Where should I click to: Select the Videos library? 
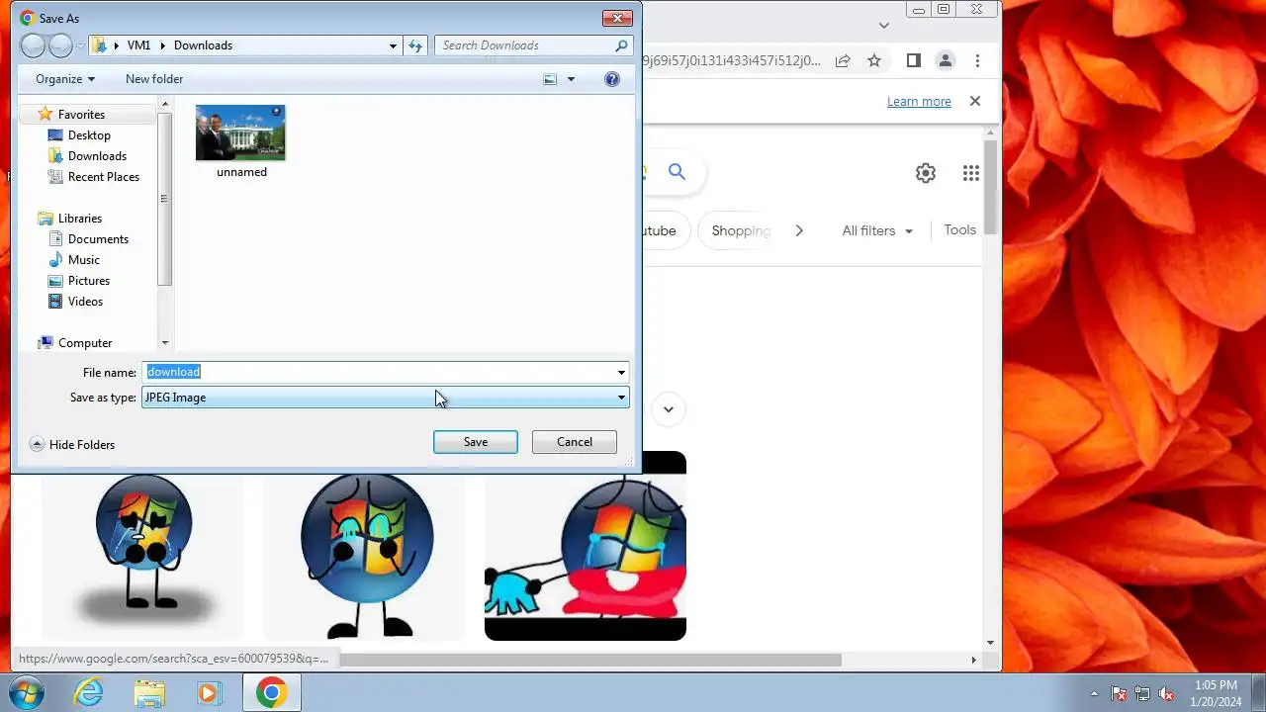coord(85,302)
